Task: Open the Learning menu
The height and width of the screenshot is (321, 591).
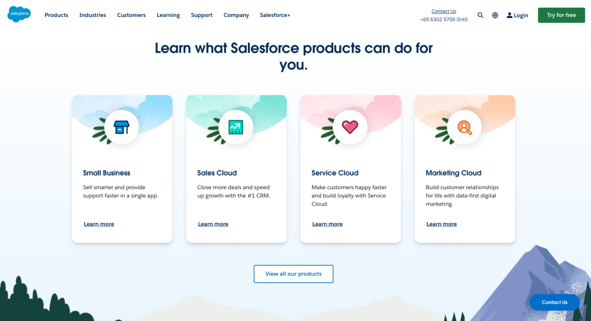Action: [x=168, y=15]
